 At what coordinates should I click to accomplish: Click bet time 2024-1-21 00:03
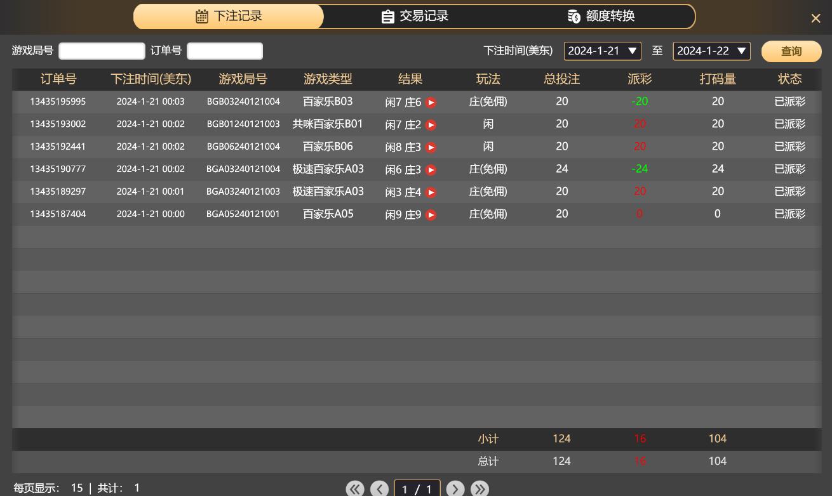click(x=151, y=101)
